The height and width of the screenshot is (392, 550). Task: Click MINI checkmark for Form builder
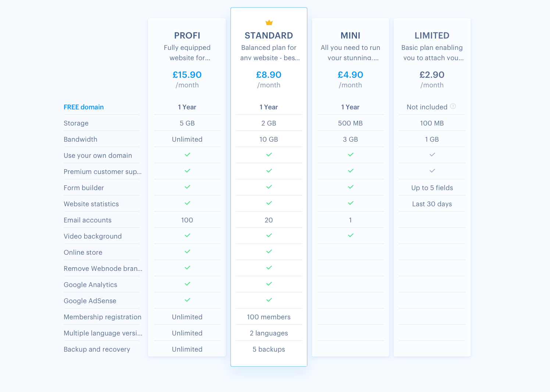tap(351, 187)
